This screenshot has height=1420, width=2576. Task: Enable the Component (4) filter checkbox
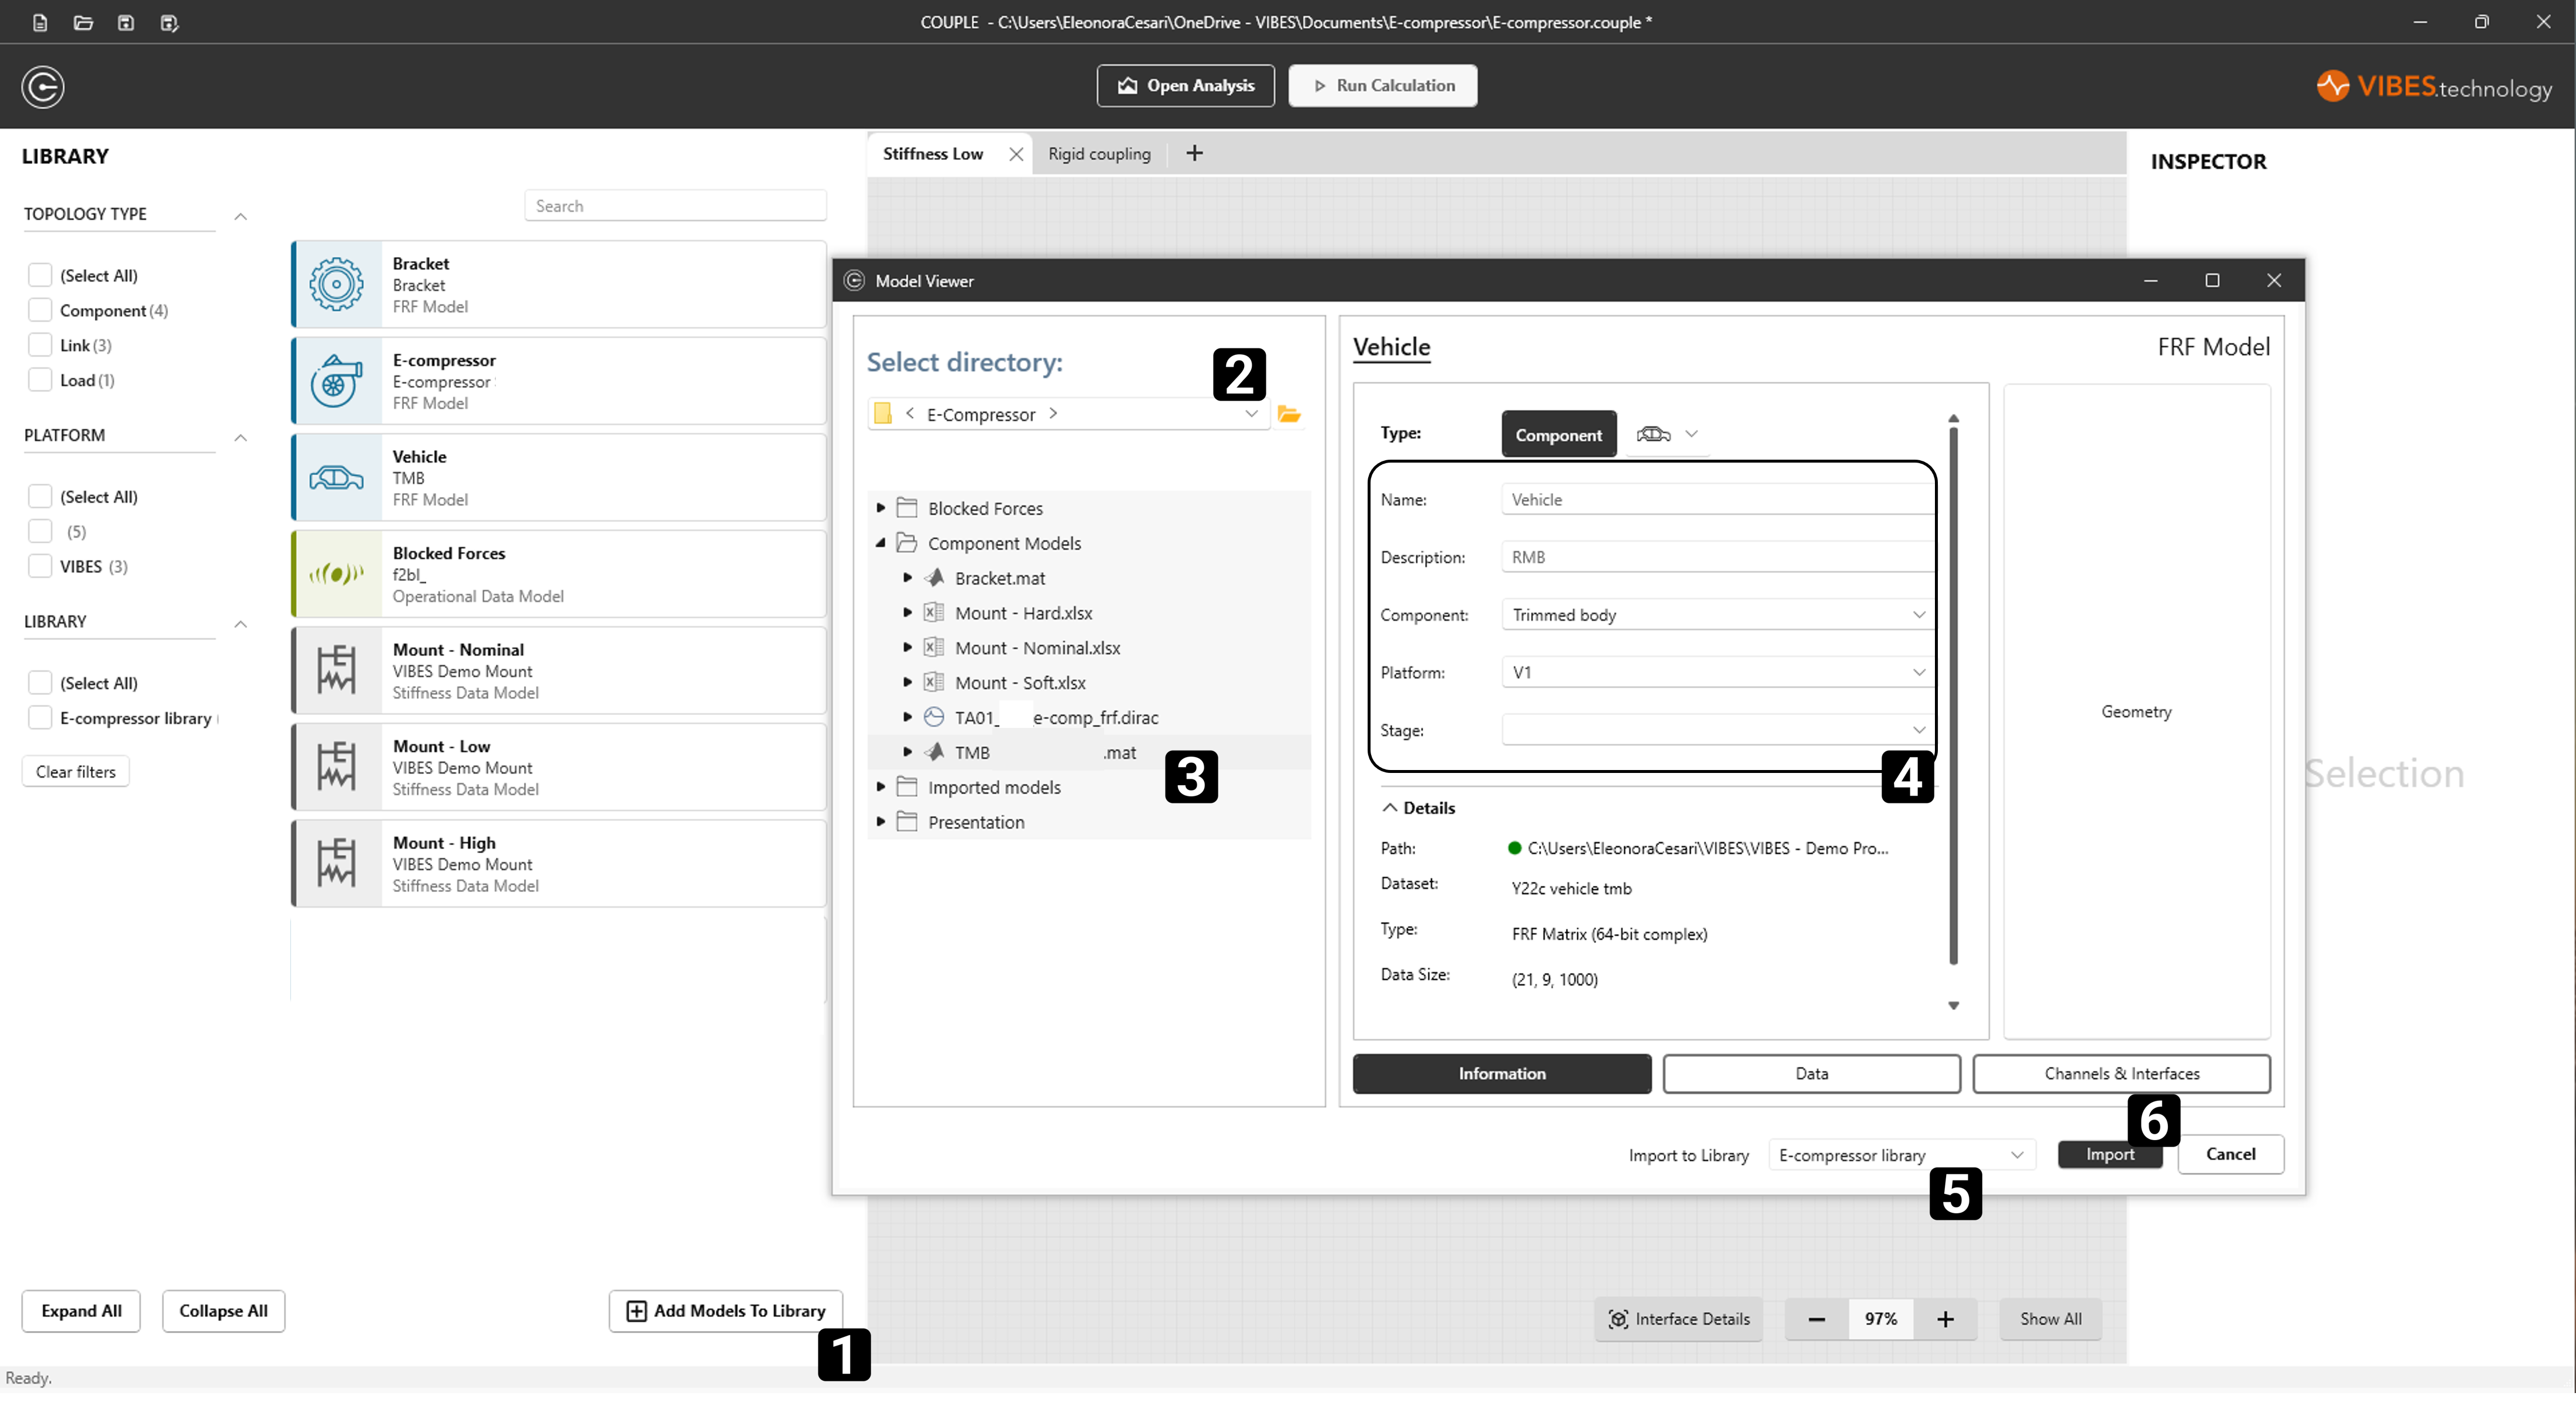point(40,310)
